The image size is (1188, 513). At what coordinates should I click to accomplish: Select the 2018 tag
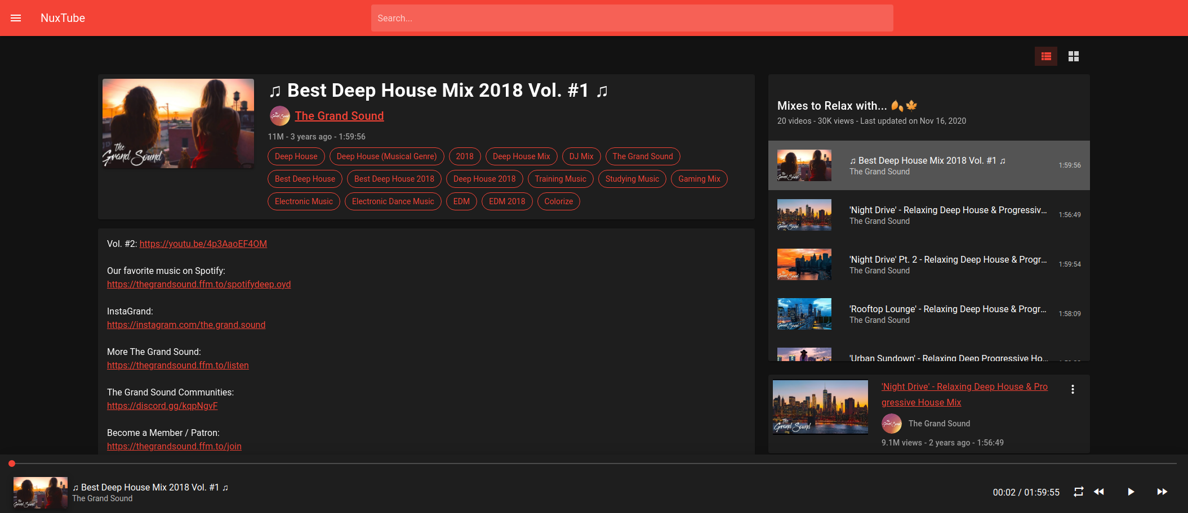click(x=465, y=156)
